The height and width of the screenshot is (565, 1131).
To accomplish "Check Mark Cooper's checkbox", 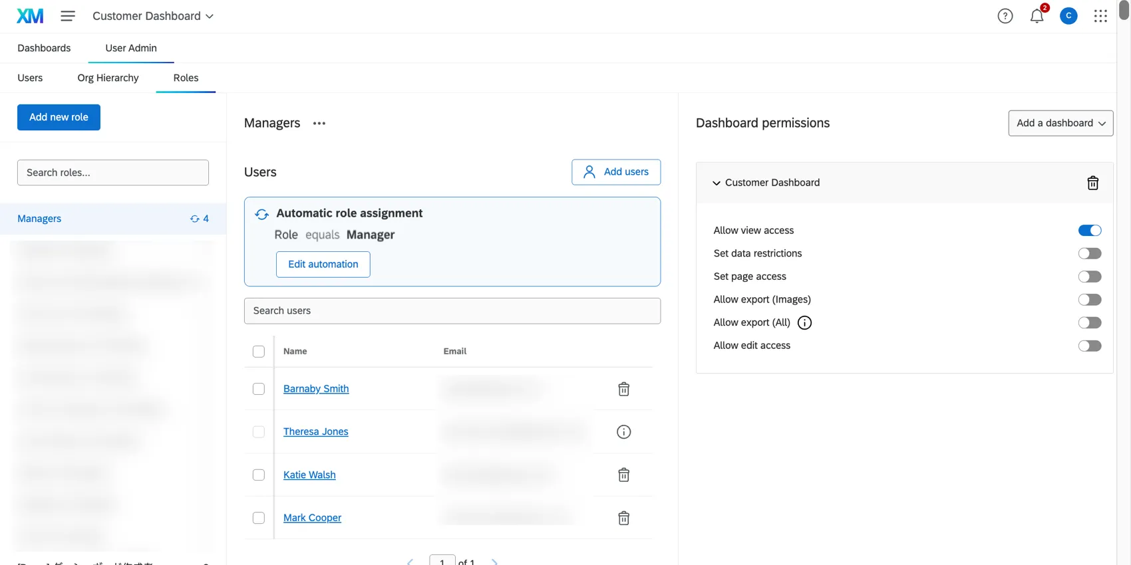I will pos(259,518).
